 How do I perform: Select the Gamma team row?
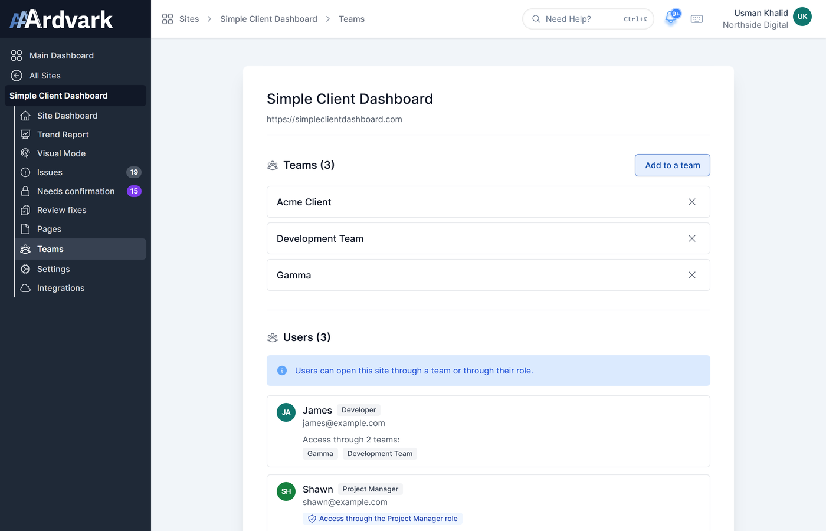click(489, 275)
